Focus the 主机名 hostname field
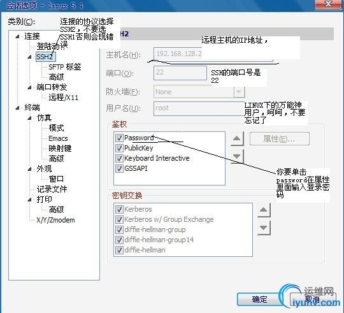The height and width of the screenshot is (313, 344). coord(213,54)
